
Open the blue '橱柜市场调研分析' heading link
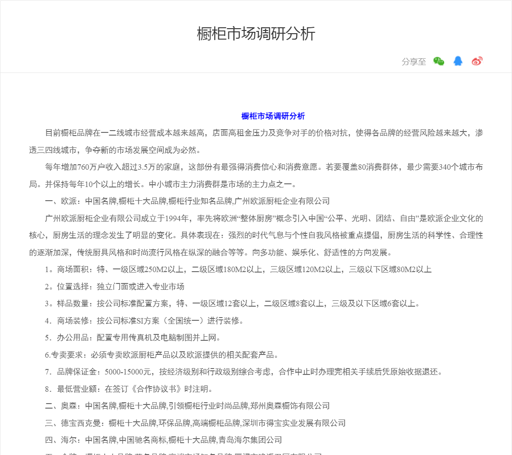click(273, 116)
